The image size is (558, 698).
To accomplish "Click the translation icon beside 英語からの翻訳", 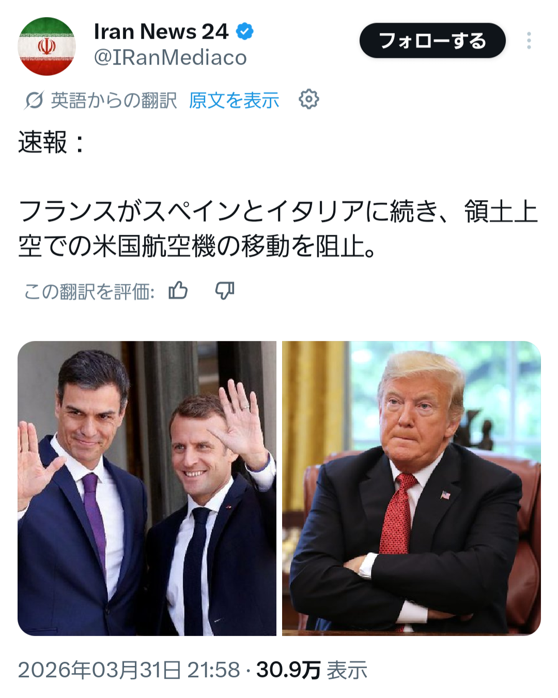I will tap(34, 100).
